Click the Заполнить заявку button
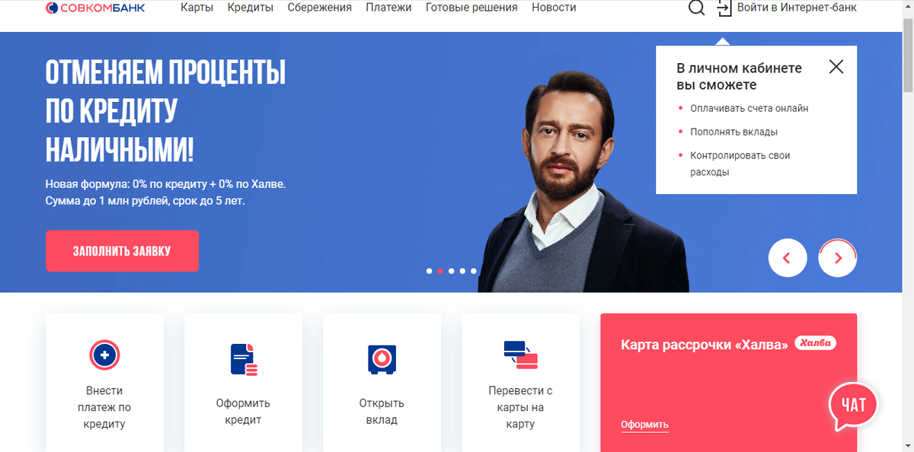Viewport: 914px width, 452px height. pos(122,251)
